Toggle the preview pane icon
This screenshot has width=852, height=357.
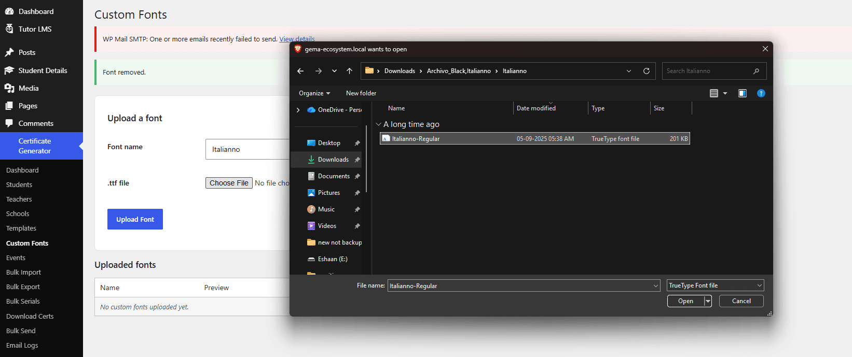tap(743, 93)
